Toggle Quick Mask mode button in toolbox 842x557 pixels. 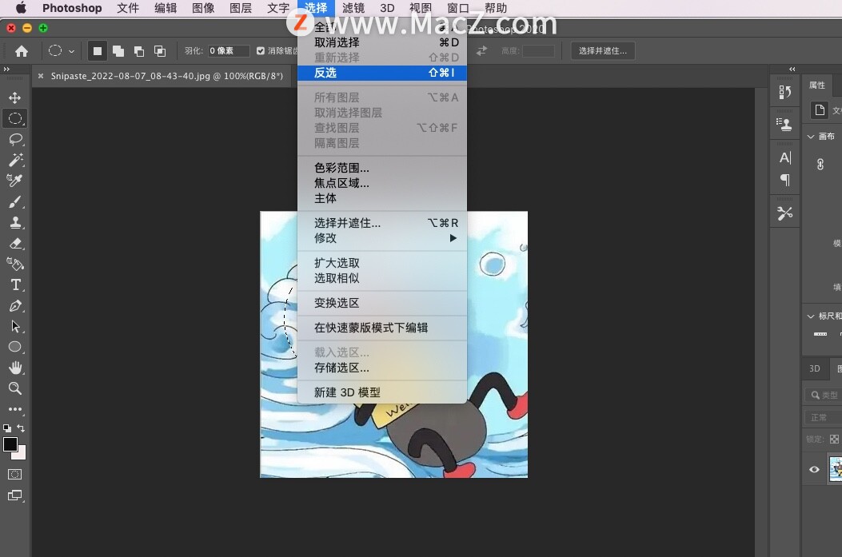15,475
